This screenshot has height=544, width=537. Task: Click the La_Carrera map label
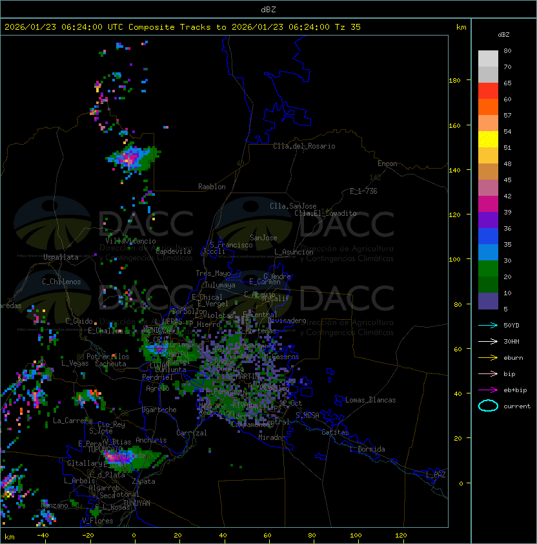click(72, 421)
